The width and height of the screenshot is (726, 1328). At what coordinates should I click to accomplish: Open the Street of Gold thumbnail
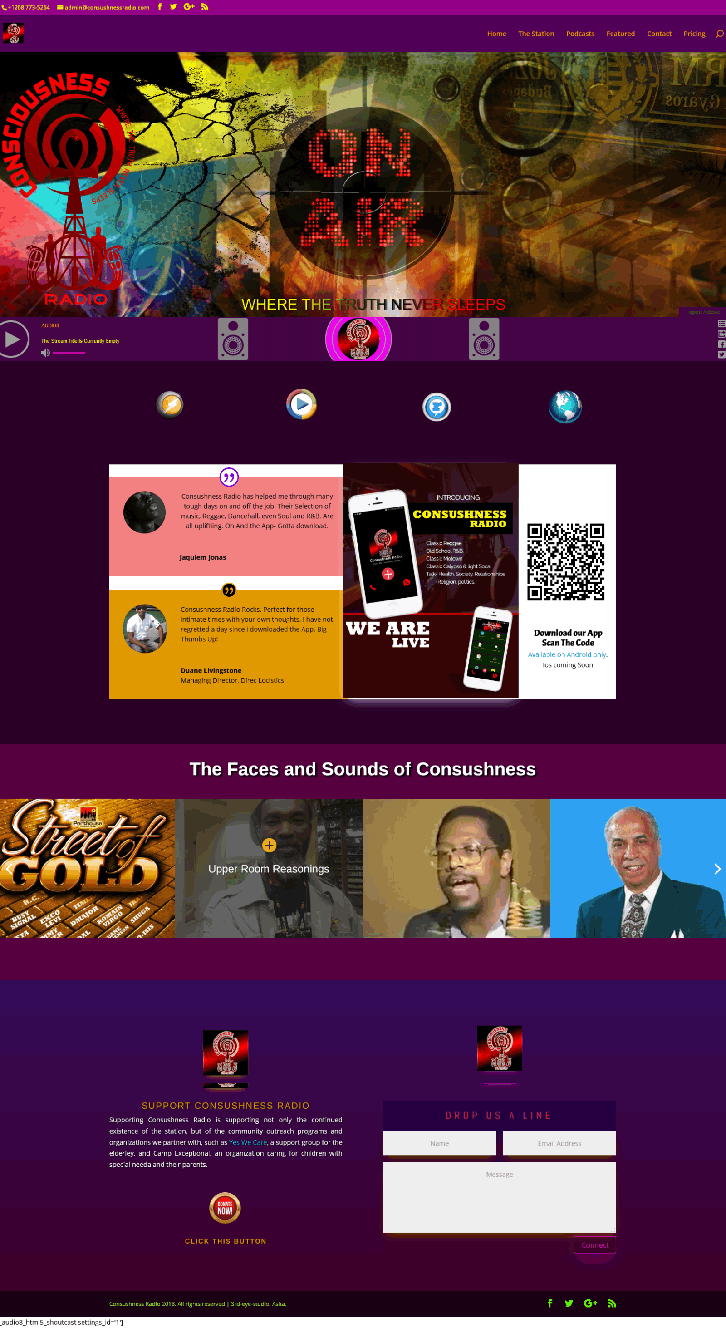pyautogui.click(x=88, y=868)
